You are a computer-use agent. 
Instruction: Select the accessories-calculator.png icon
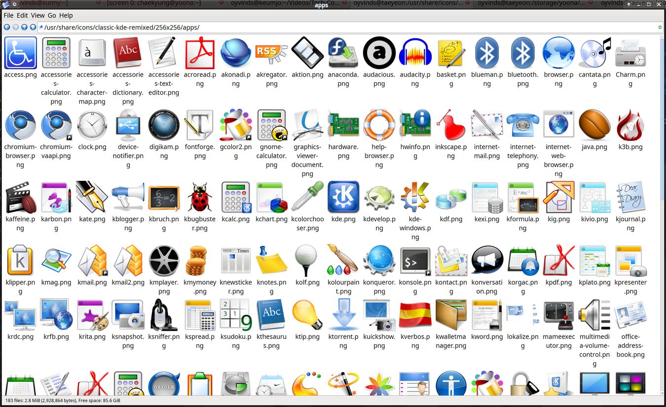coord(56,53)
